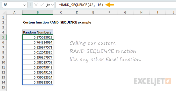Click cell containing 0.339249103
This screenshot has height=91, width=176.
(x=38, y=72)
